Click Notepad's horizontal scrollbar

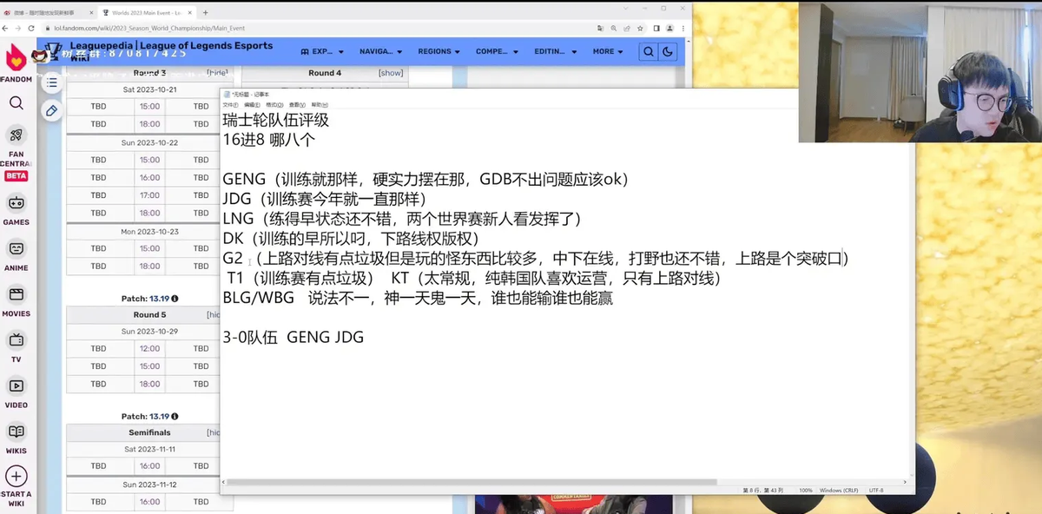coord(473,482)
